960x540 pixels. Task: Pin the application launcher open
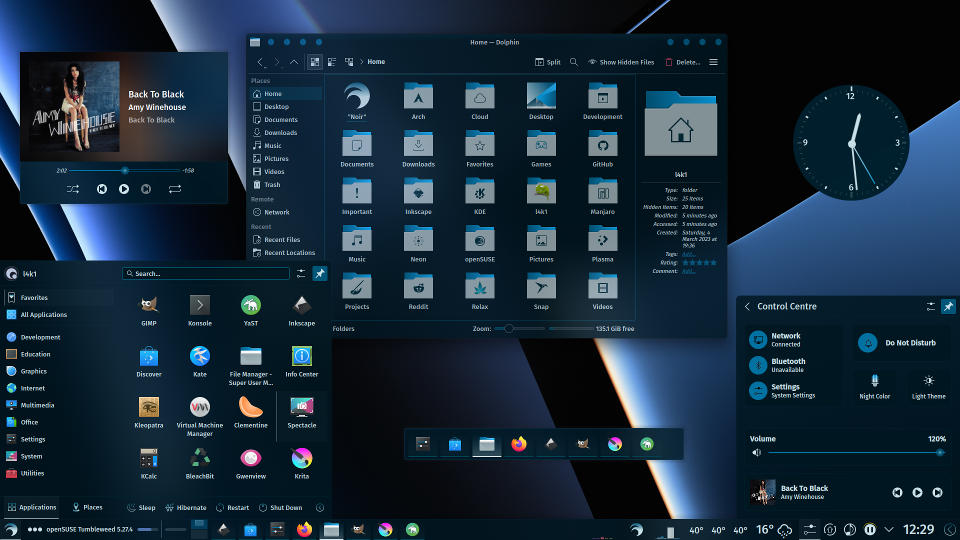[319, 273]
